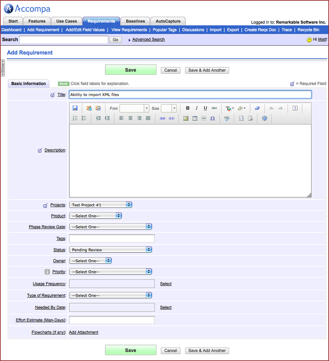The image size is (329, 361).
Task: Open the Type of Requirement dropdown
Action: pyautogui.click(x=110, y=295)
